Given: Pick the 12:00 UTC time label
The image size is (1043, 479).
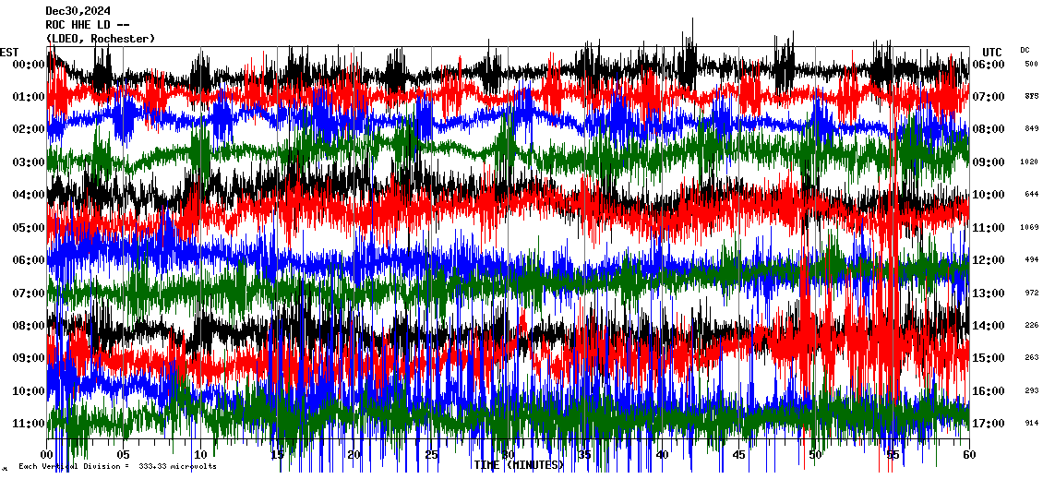Looking at the screenshot, I should [x=988, y=260].
